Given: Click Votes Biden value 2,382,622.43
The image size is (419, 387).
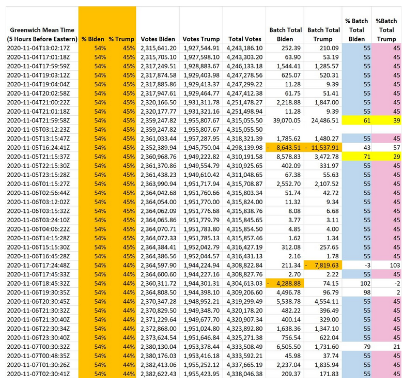Looking at the screenshot, I should tap(159, 374).
